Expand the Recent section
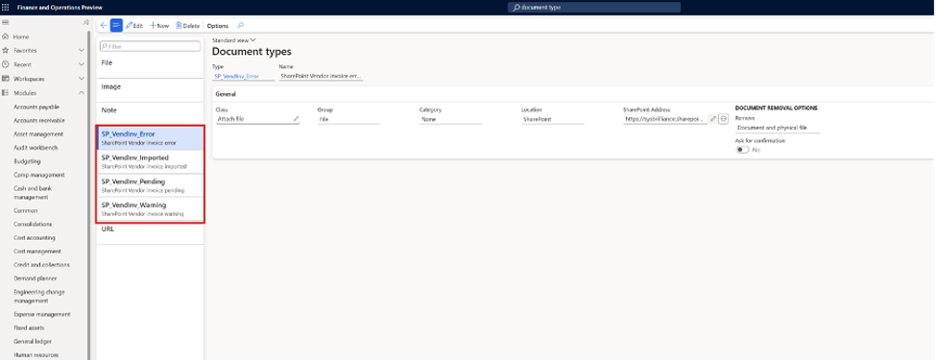This screenshot has height=360, width=938. (x=82, y=64)
